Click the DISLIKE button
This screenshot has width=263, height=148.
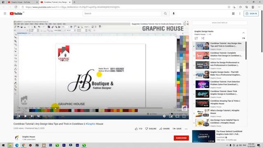[151, 129]
